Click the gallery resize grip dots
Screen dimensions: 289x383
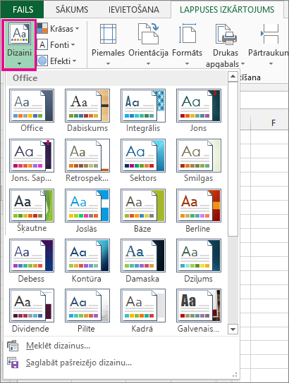coord(235,375)
